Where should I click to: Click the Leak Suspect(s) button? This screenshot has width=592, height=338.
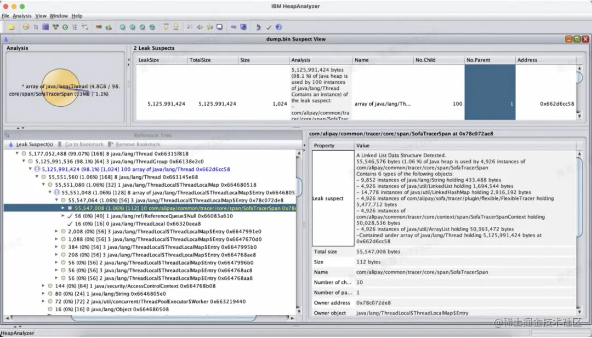(31, 145)
